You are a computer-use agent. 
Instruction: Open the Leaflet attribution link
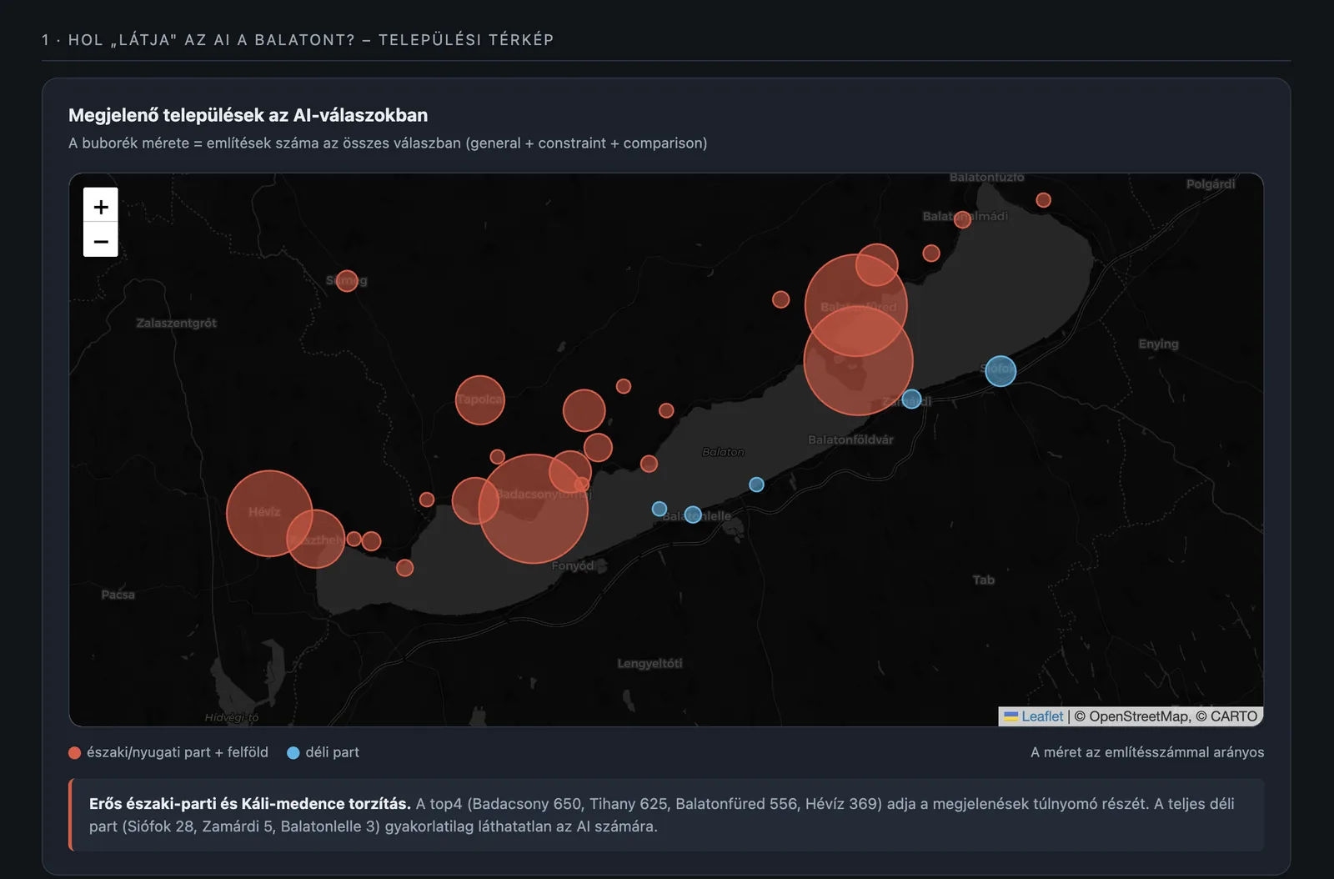[1042, 716]
